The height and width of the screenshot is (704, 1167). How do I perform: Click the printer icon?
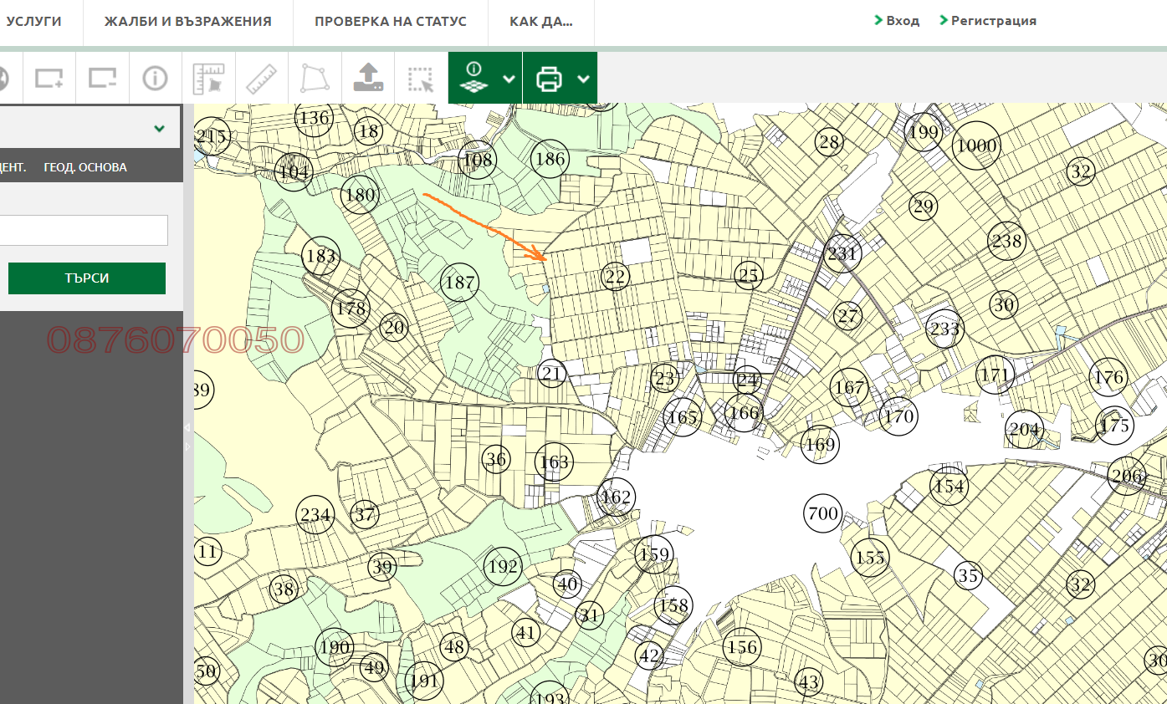[x=549, y=79]
